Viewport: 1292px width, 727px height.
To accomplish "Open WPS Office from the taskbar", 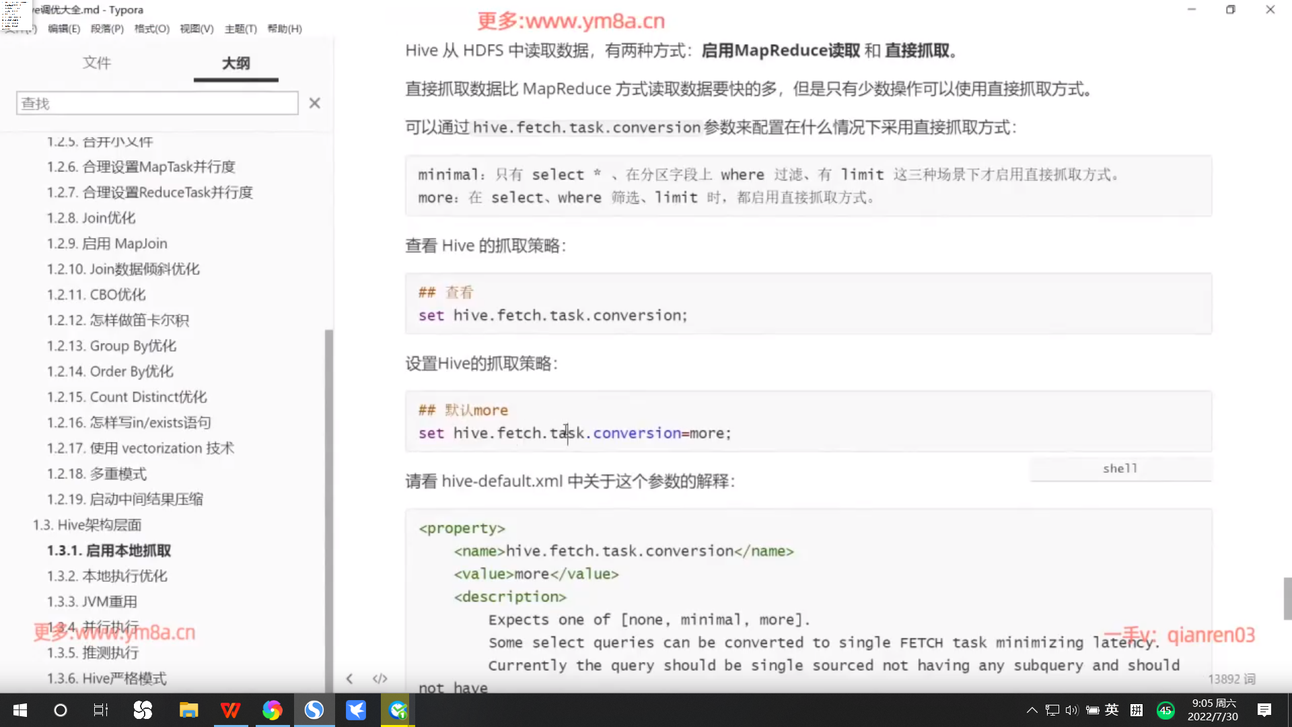I will [230, 710].
